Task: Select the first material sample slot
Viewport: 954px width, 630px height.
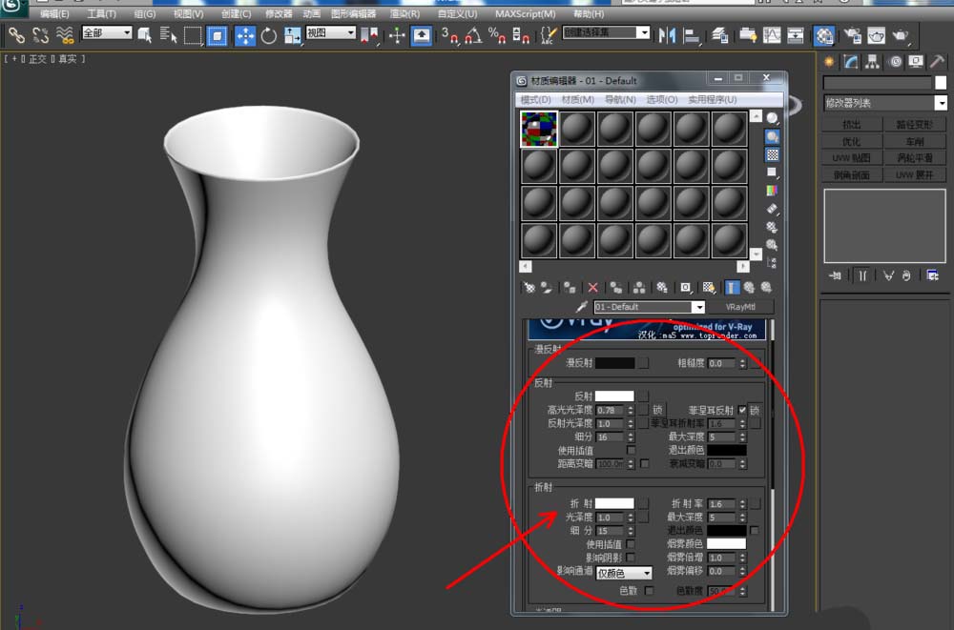Action: (x=539, y=129)
